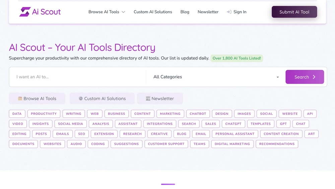Pick the ANALYSIS tag

point(100,124)
